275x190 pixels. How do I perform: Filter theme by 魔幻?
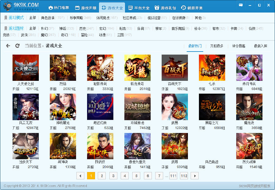pyautogui.click(x=48, y=35)
